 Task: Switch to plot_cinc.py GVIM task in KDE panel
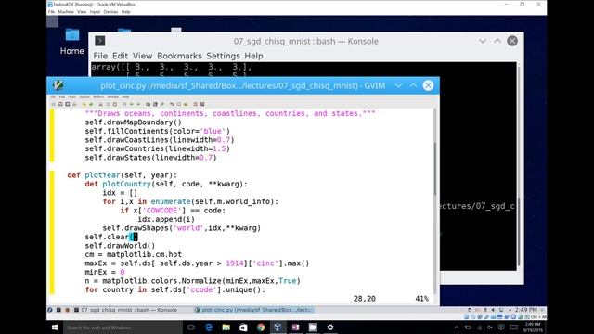click(253, 310)
